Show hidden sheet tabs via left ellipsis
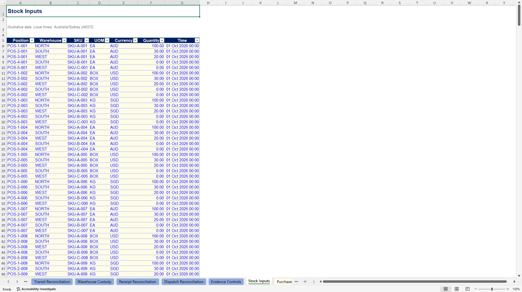Viewport: 522px width, 292px height. click(26, 282)
